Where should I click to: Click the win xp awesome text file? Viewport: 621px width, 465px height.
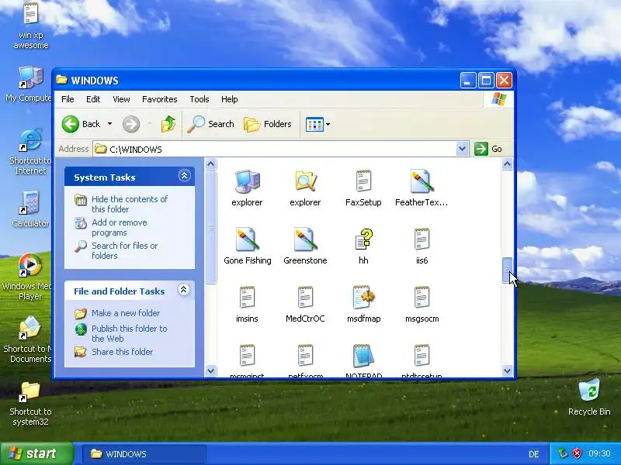(31, 26)
